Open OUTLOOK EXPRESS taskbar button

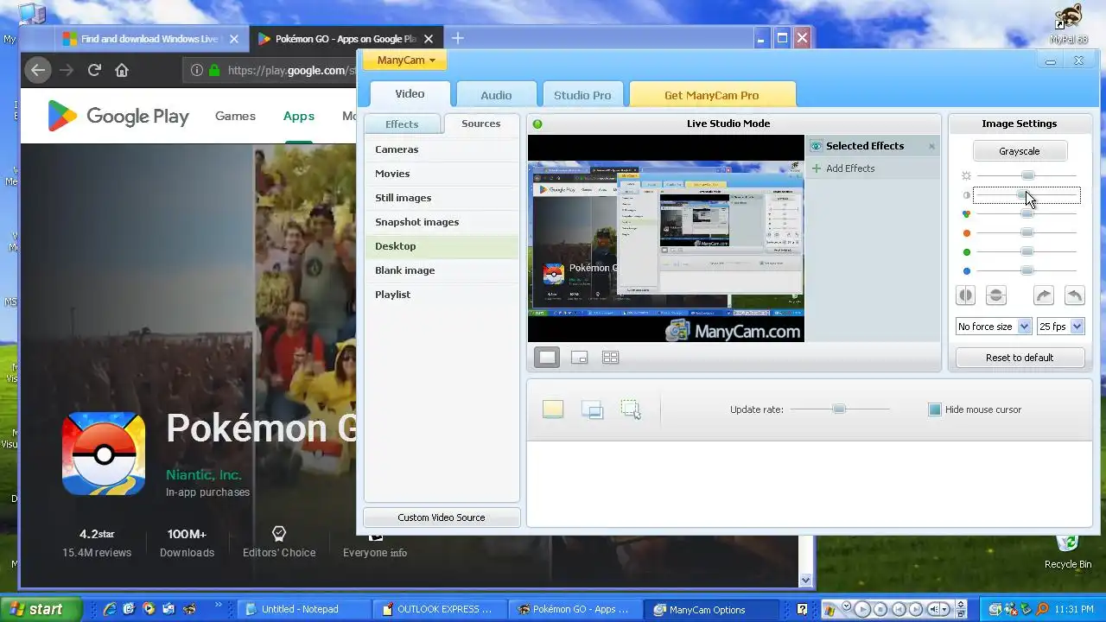click(441, 609)
